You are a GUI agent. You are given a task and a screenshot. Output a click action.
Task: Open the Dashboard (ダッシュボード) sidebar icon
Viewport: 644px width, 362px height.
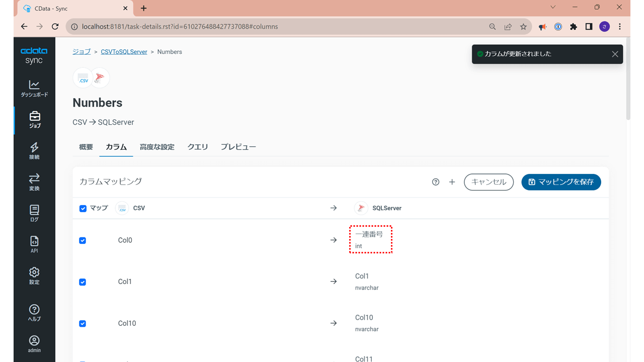tap(34, 88)
